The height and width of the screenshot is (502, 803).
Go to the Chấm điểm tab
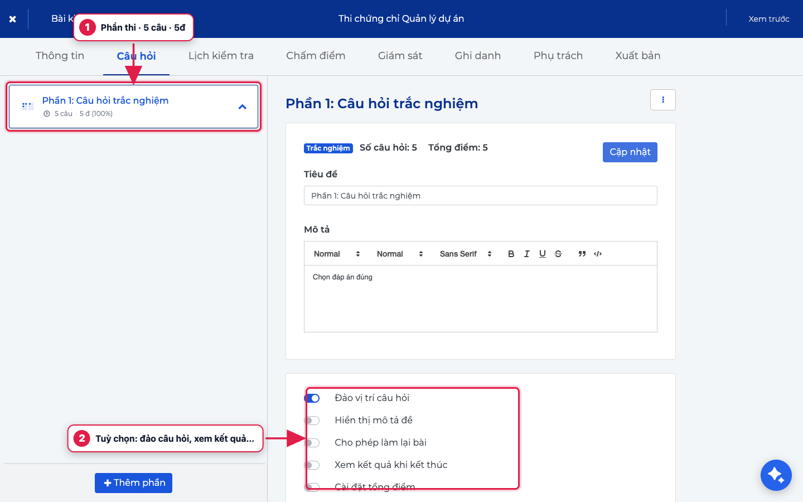316,56
